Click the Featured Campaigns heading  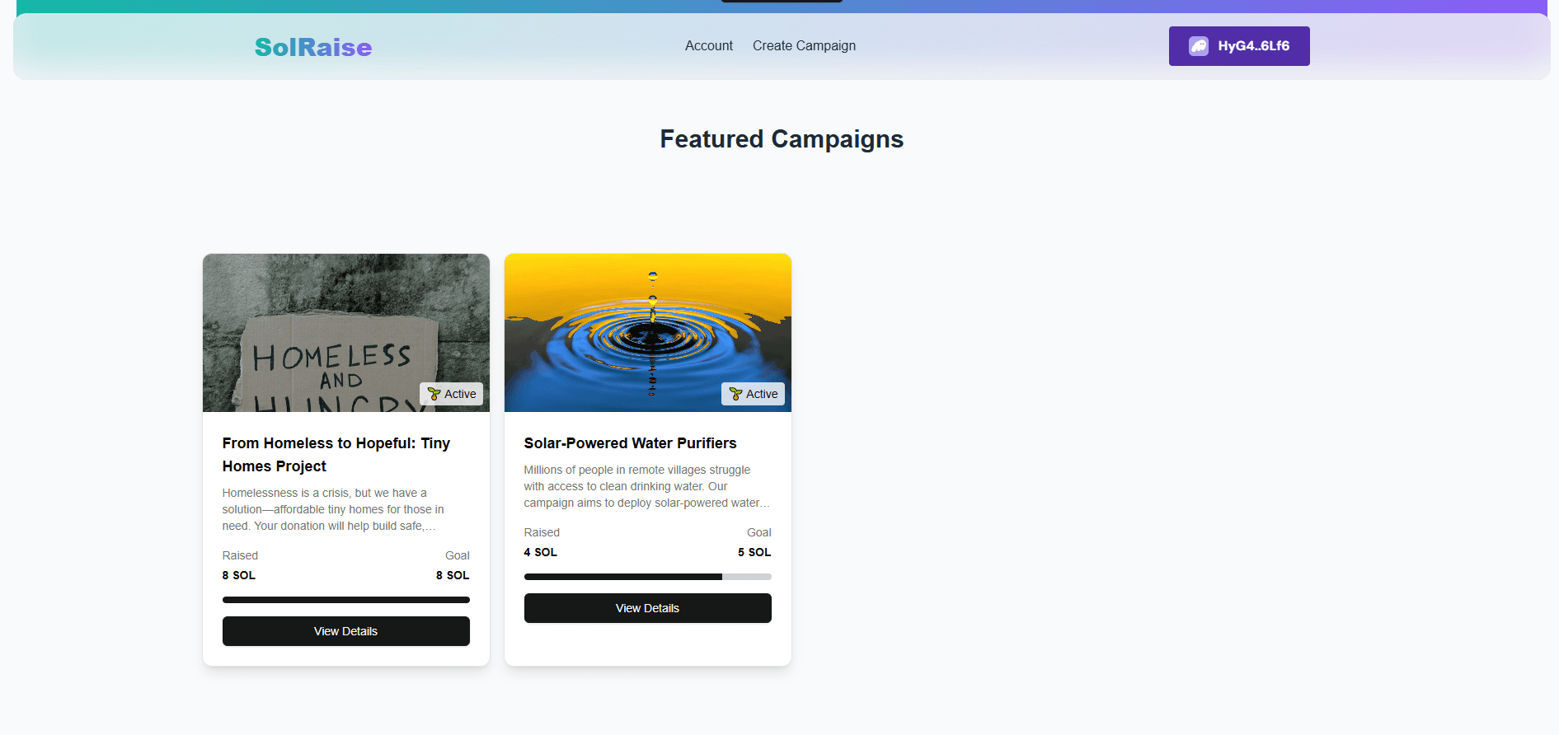[x=782, y=139]
